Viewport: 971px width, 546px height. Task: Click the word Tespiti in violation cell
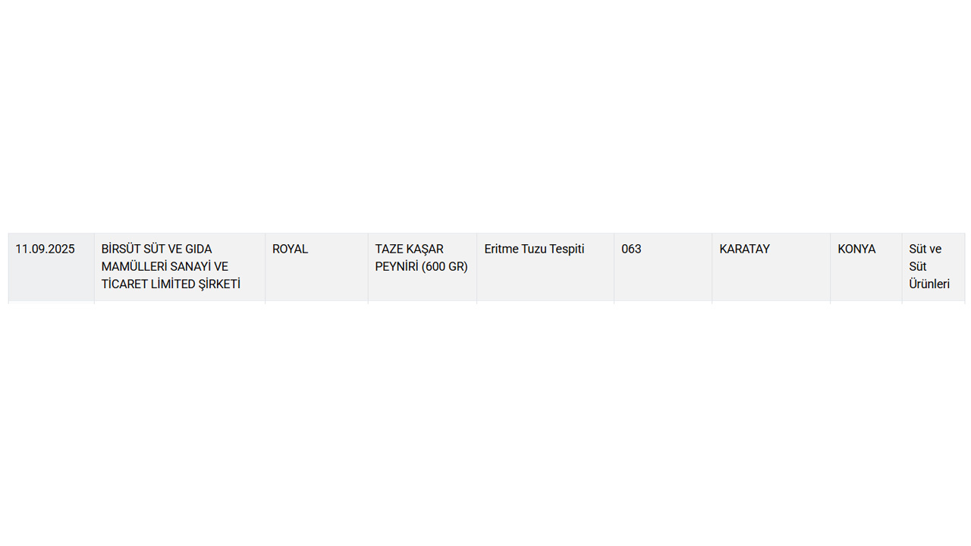pyautogui.click(x=567, y=249)
